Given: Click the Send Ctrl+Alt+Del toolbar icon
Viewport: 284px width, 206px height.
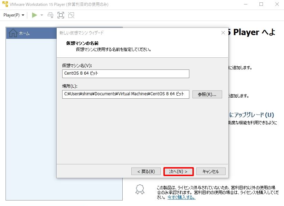Looking at the screenshot, I should (50, 15).
